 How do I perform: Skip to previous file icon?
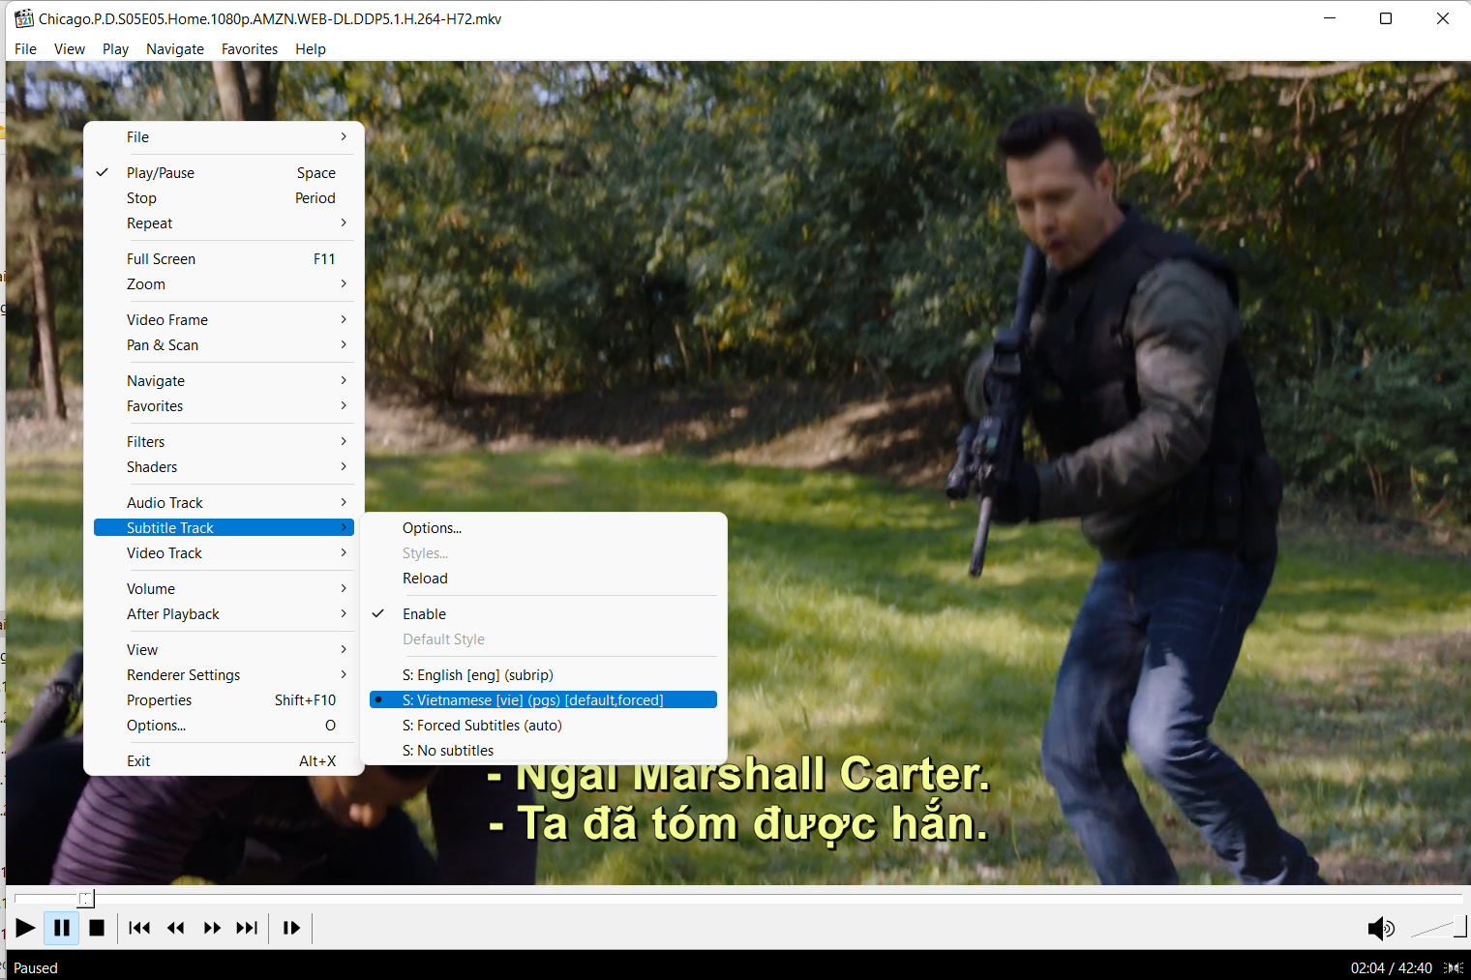(139, 928)
